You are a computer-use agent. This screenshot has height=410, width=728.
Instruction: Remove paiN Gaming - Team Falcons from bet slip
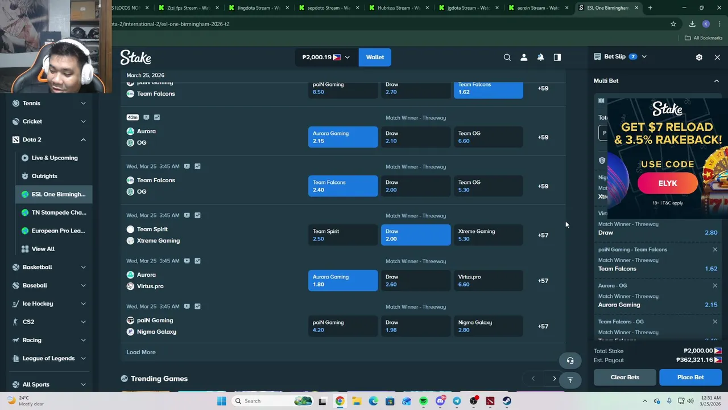click(715, 249)
